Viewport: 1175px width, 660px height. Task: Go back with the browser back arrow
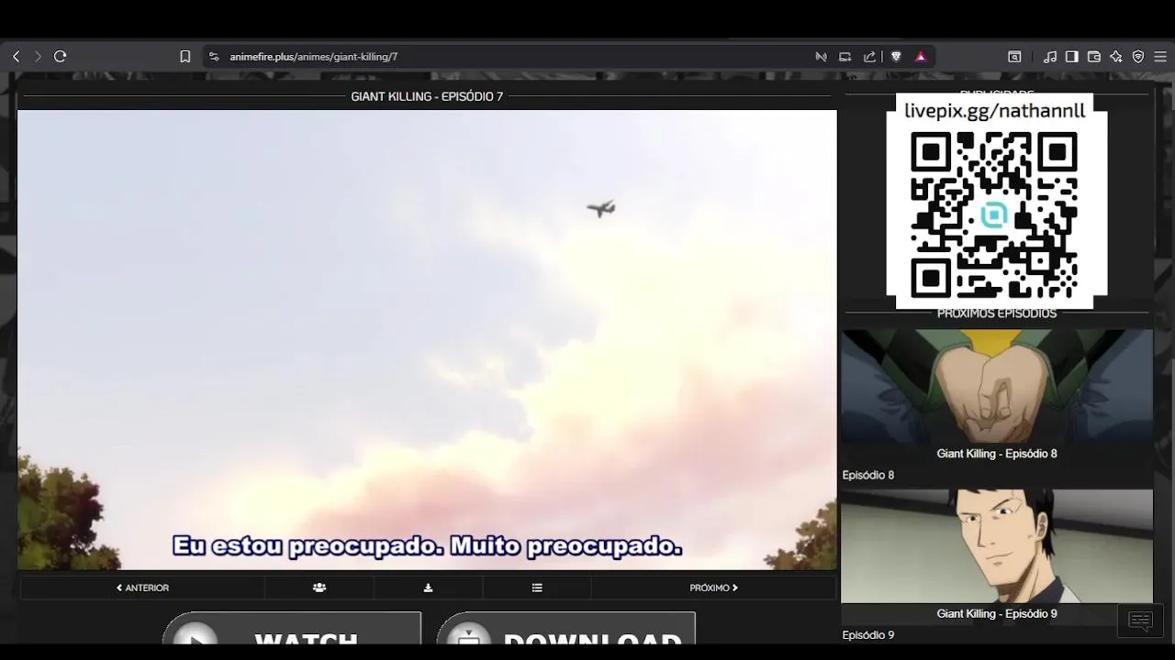16,57
